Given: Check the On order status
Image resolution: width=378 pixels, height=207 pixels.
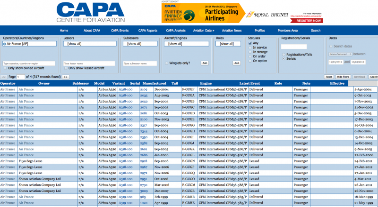Looking at the screenshot, I should 250,56.
